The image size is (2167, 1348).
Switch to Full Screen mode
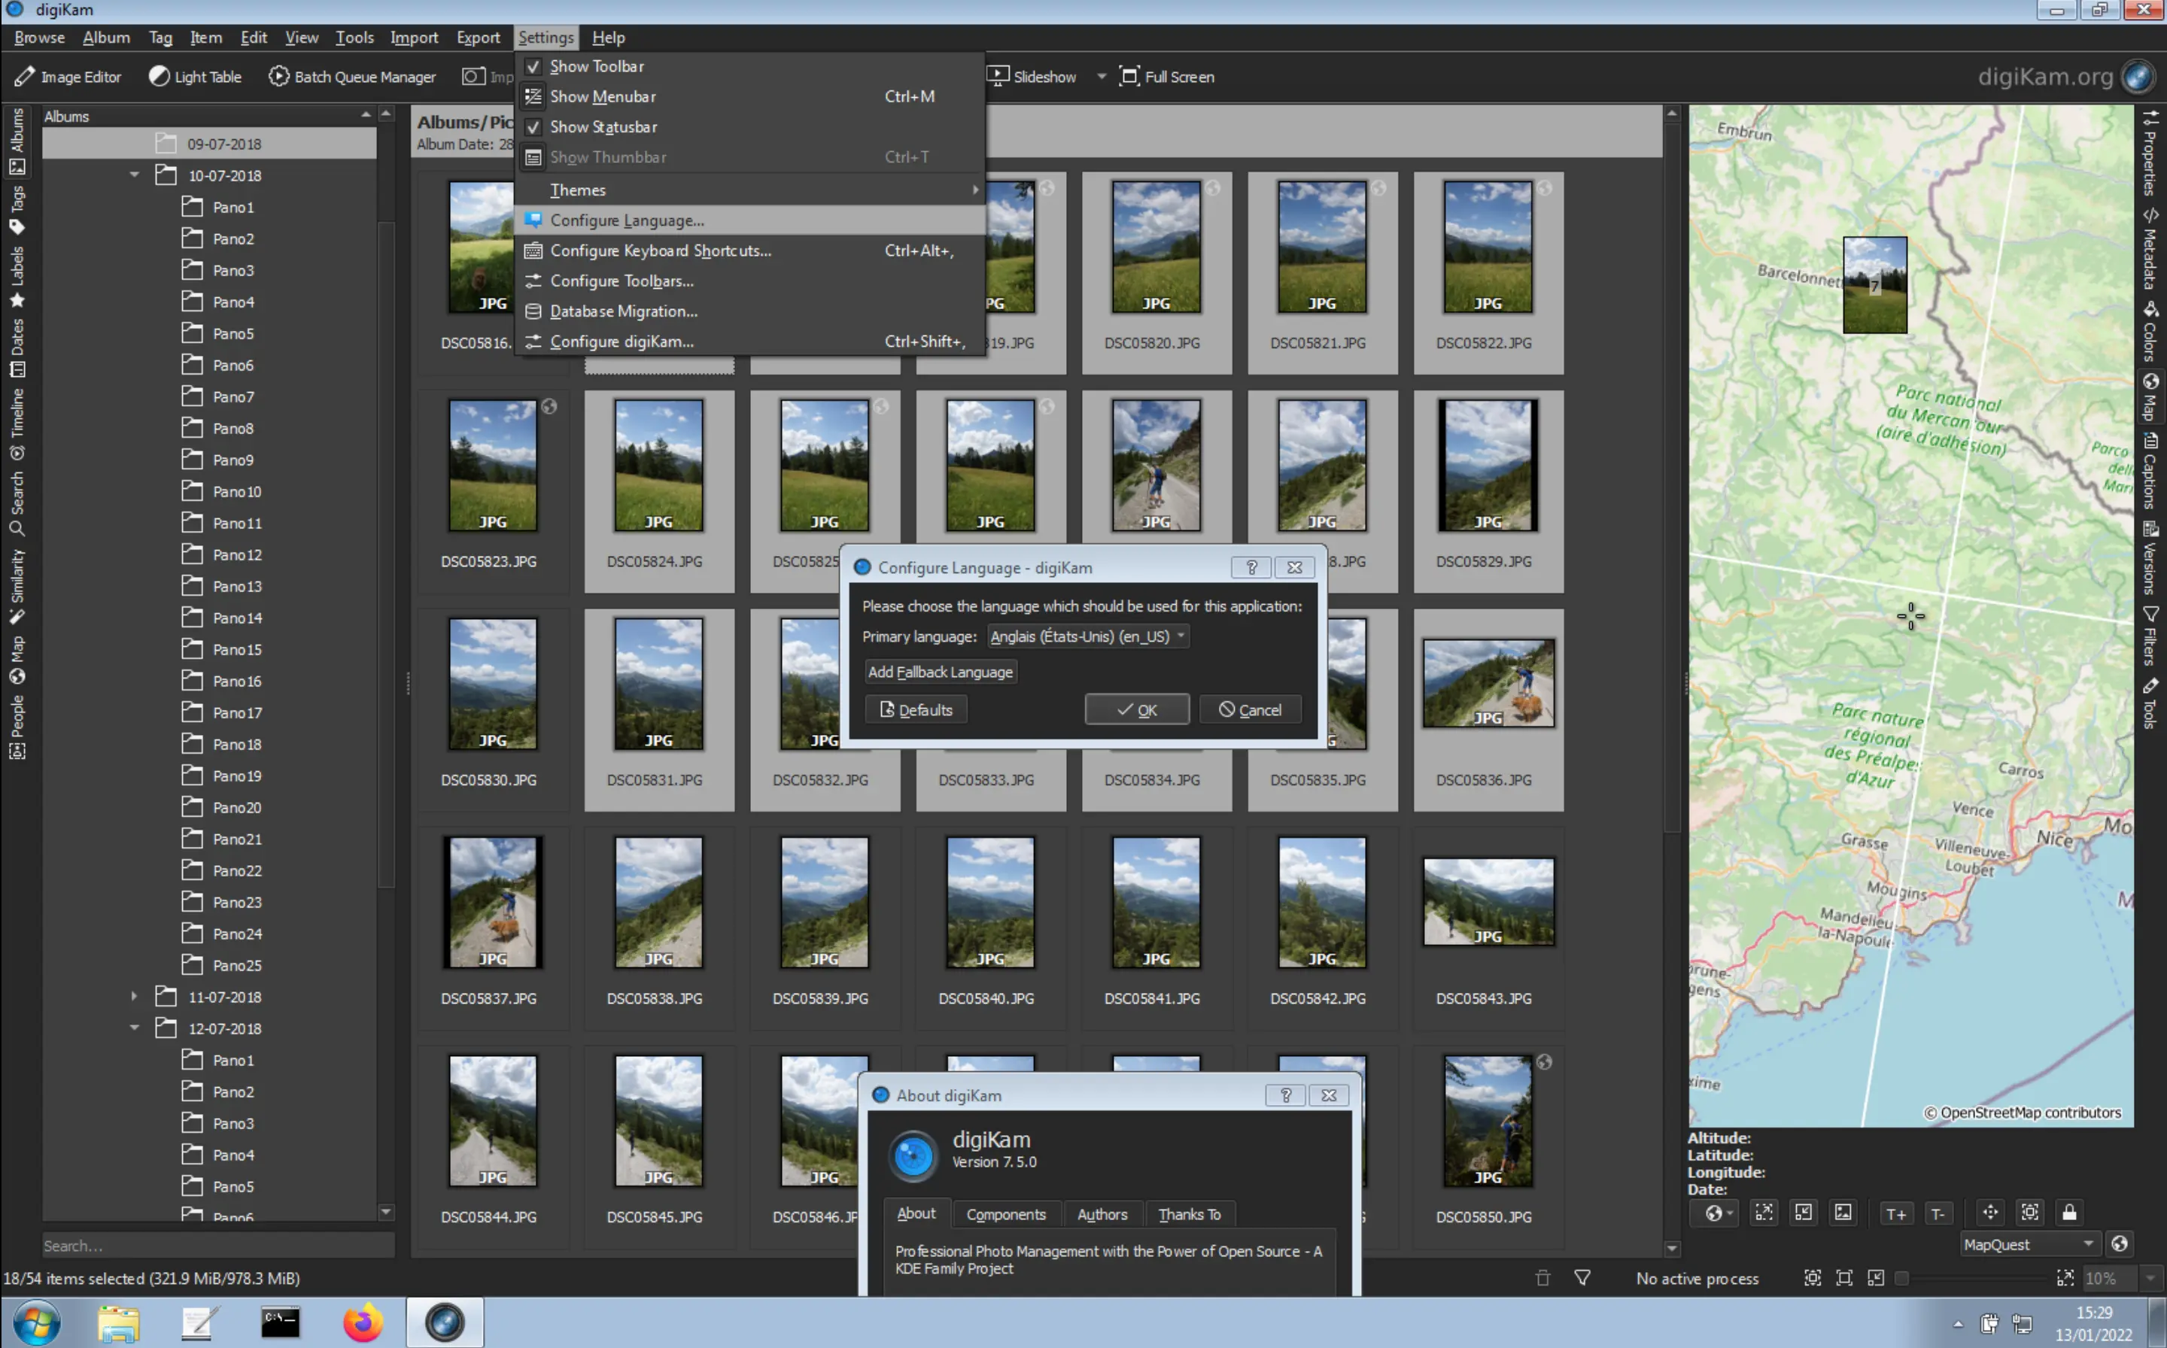coord(1166,77)
